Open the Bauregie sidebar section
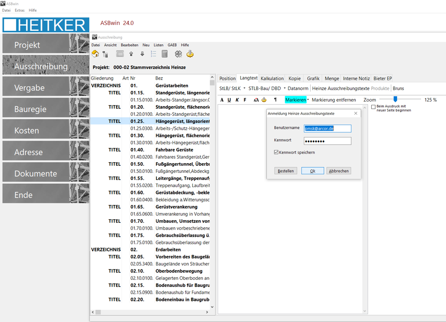This screenshot has width=446, height=322. (46, 108)
